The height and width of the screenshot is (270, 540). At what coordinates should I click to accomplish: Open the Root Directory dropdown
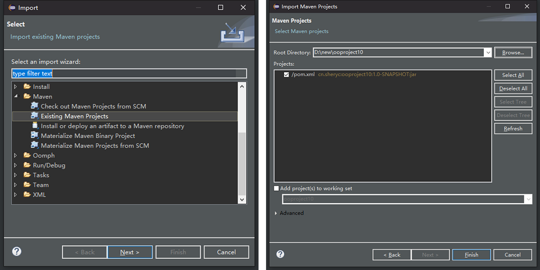tap(488, 52)
